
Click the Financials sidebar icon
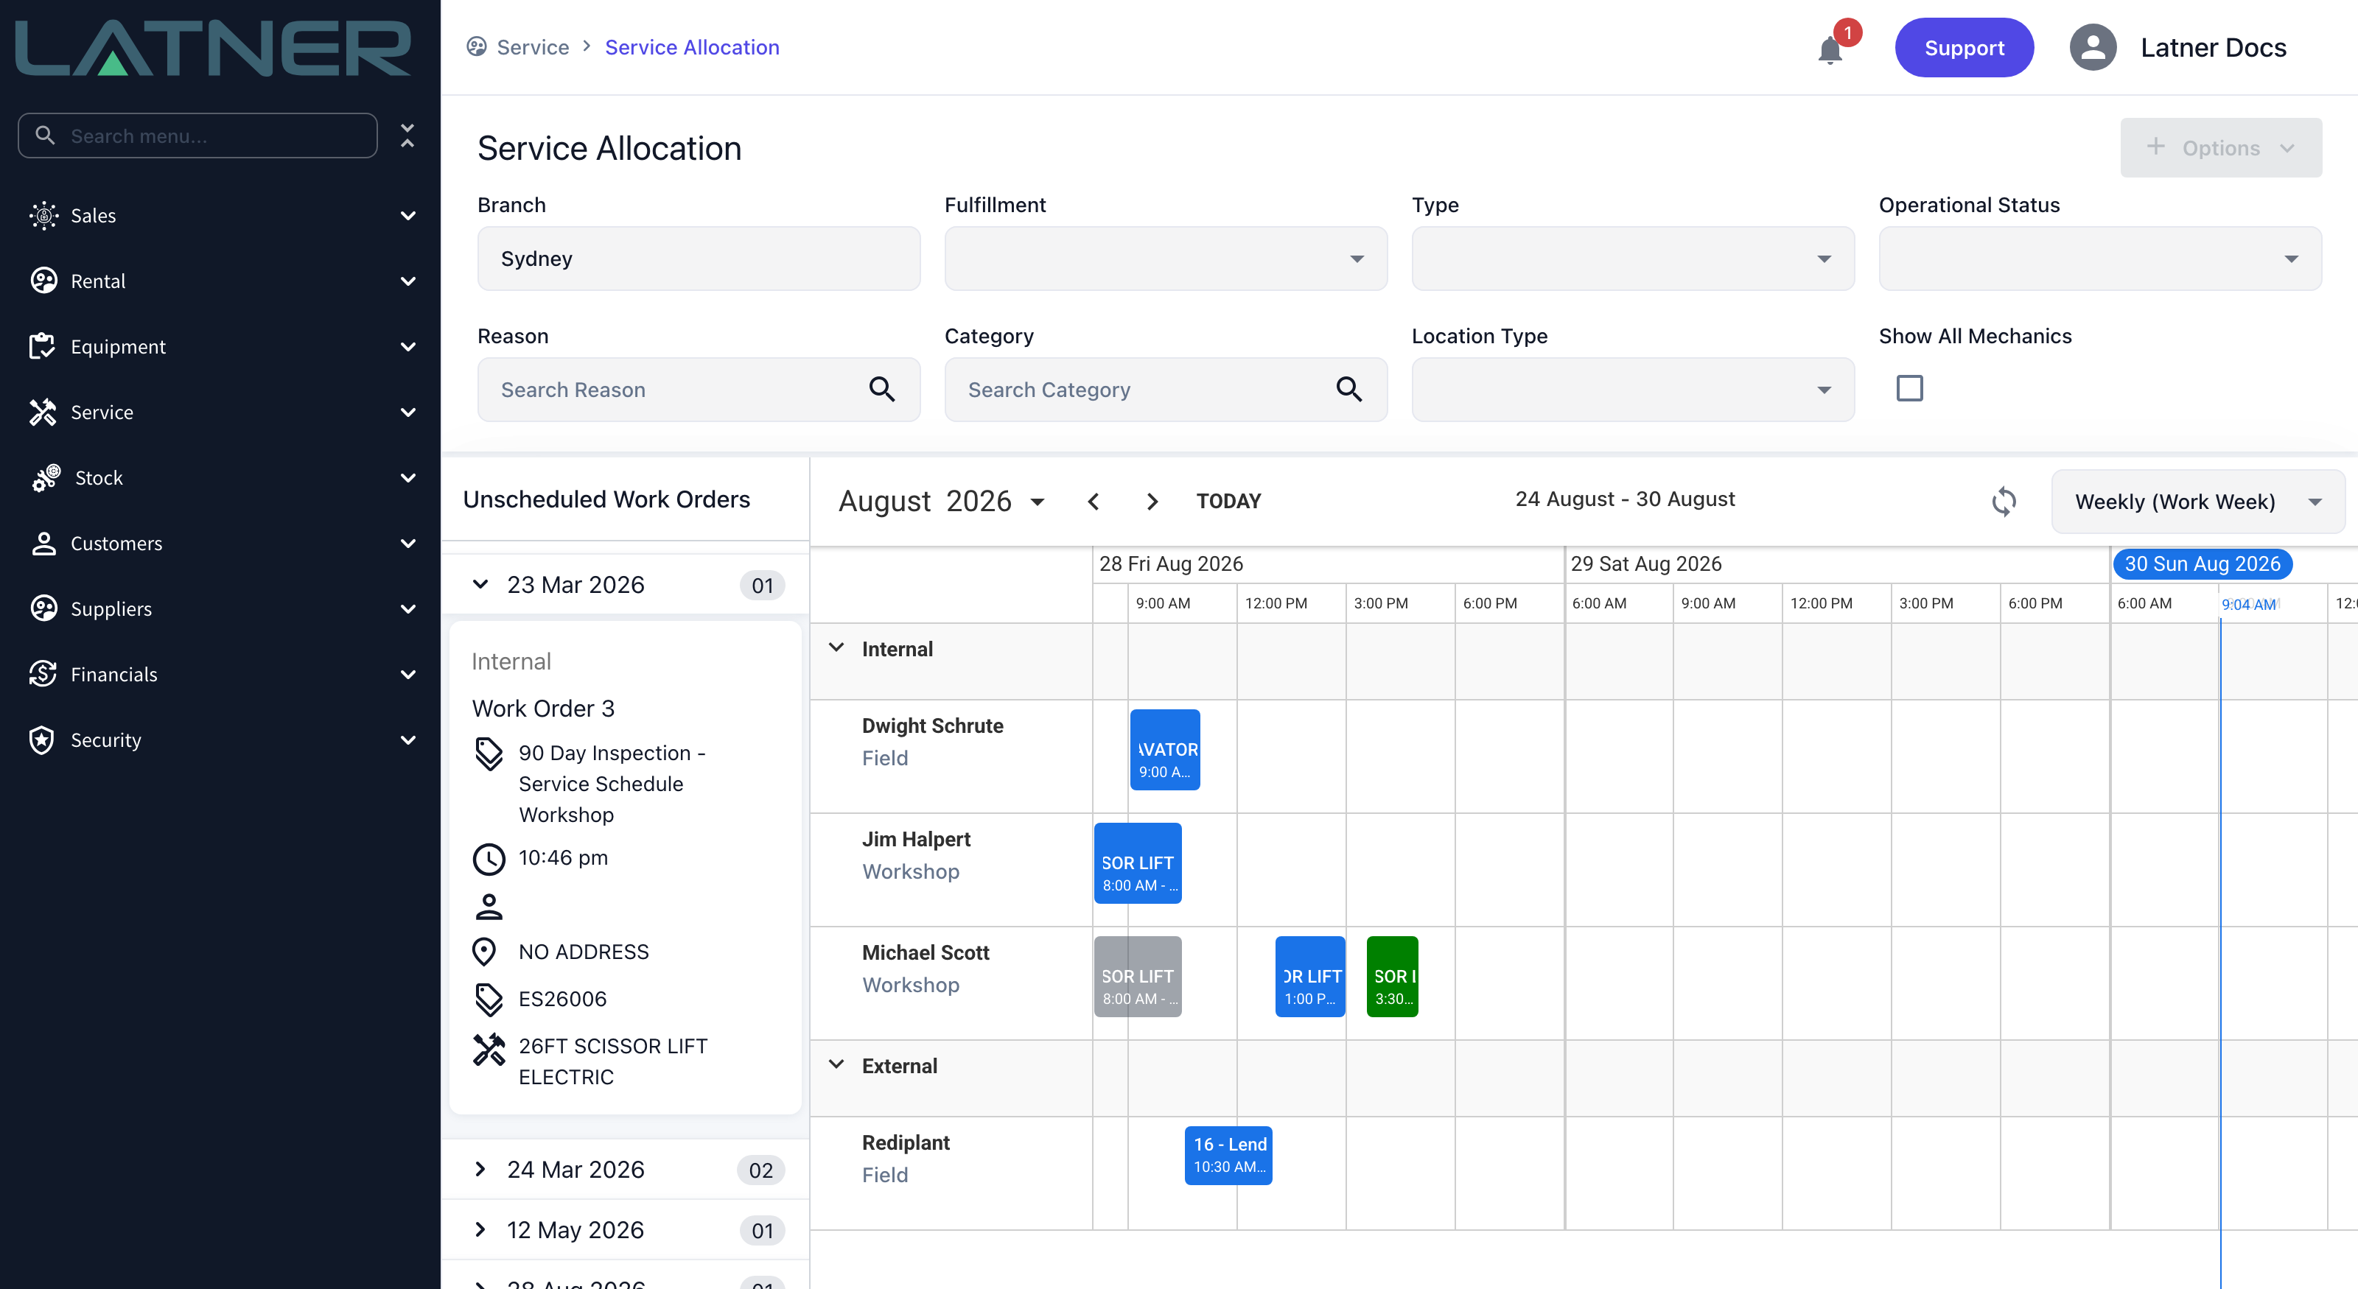(x=43, y=674)
